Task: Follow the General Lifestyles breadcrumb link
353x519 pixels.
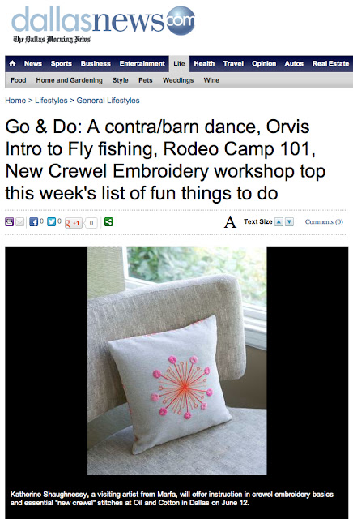Action: point(108,101)
